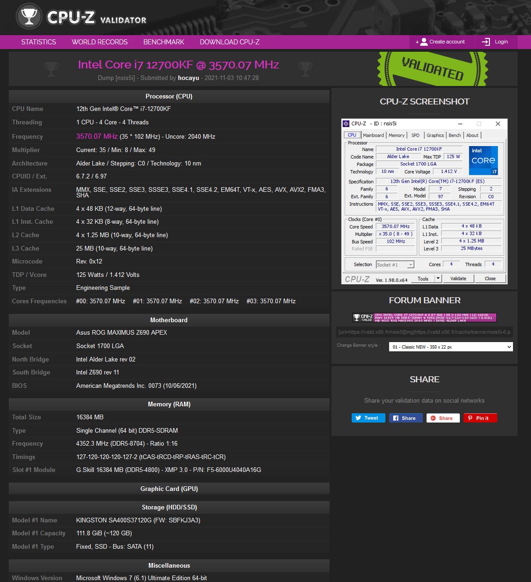The width and height of the screenshot is (531, 582).
Task: Click the Create account user icon
Action: tap(424, 42)
